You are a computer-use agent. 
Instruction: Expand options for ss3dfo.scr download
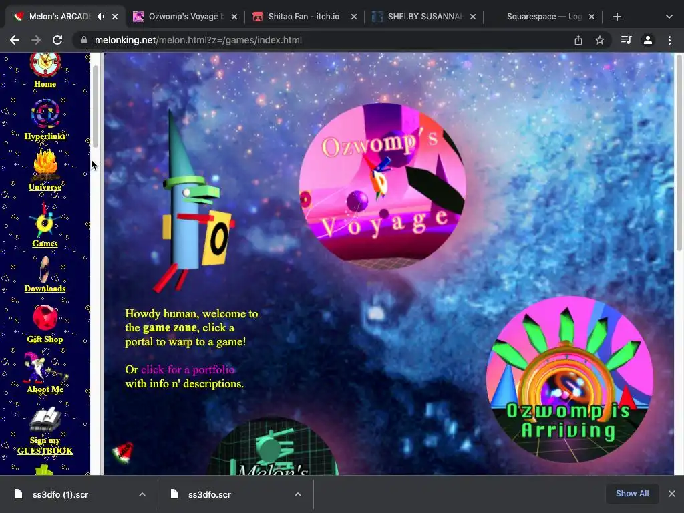[297, 494]
